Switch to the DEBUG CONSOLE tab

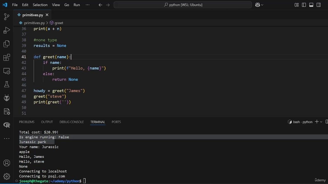click(71, 122)
